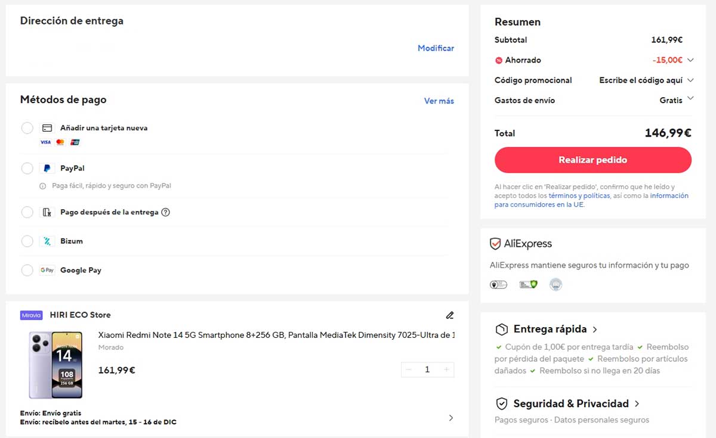Image resolution: width=716 pixels, height=438 pixels.
Task: Select the Bizum payment radio button
Action: (27, 241)
